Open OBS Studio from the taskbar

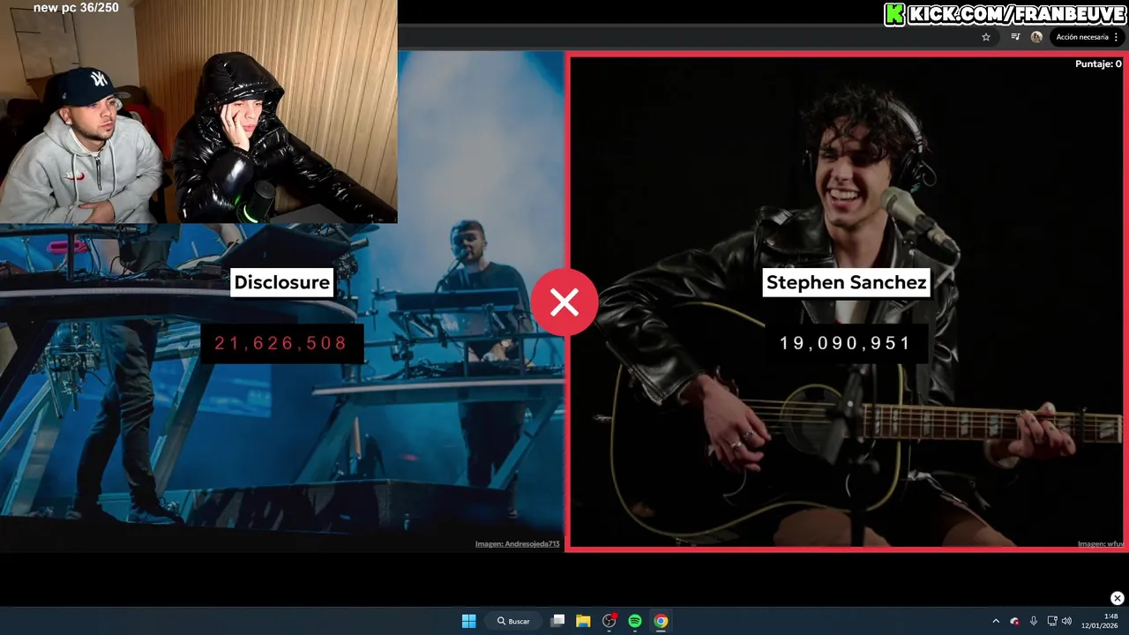pyautogui.click(x=609, y=621)
